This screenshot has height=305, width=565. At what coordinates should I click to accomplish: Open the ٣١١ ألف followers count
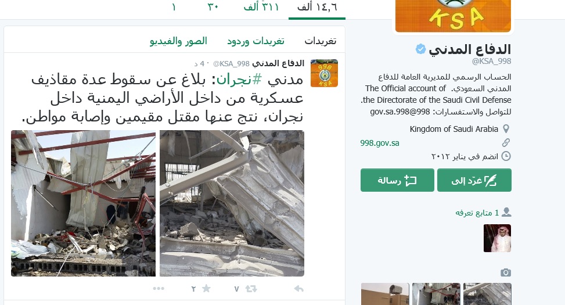tap(261, 7)
